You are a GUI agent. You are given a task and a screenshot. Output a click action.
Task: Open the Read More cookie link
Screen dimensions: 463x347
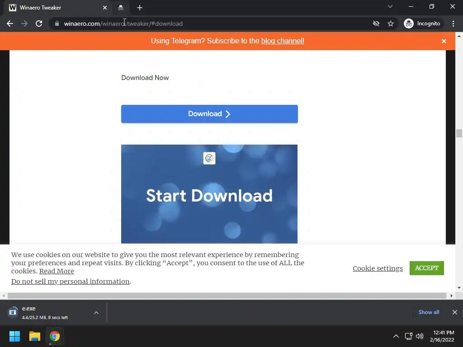57,271
